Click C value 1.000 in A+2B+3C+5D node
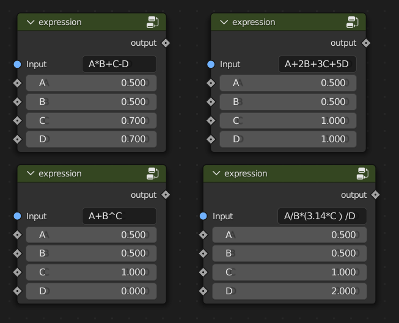 click(x=288, y=120)
